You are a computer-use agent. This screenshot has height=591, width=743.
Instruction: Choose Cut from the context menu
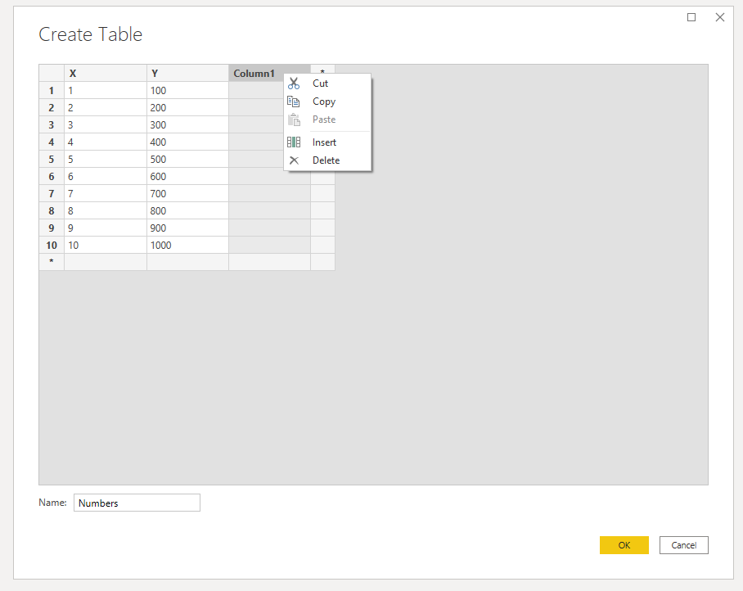[x=327, y=83]
